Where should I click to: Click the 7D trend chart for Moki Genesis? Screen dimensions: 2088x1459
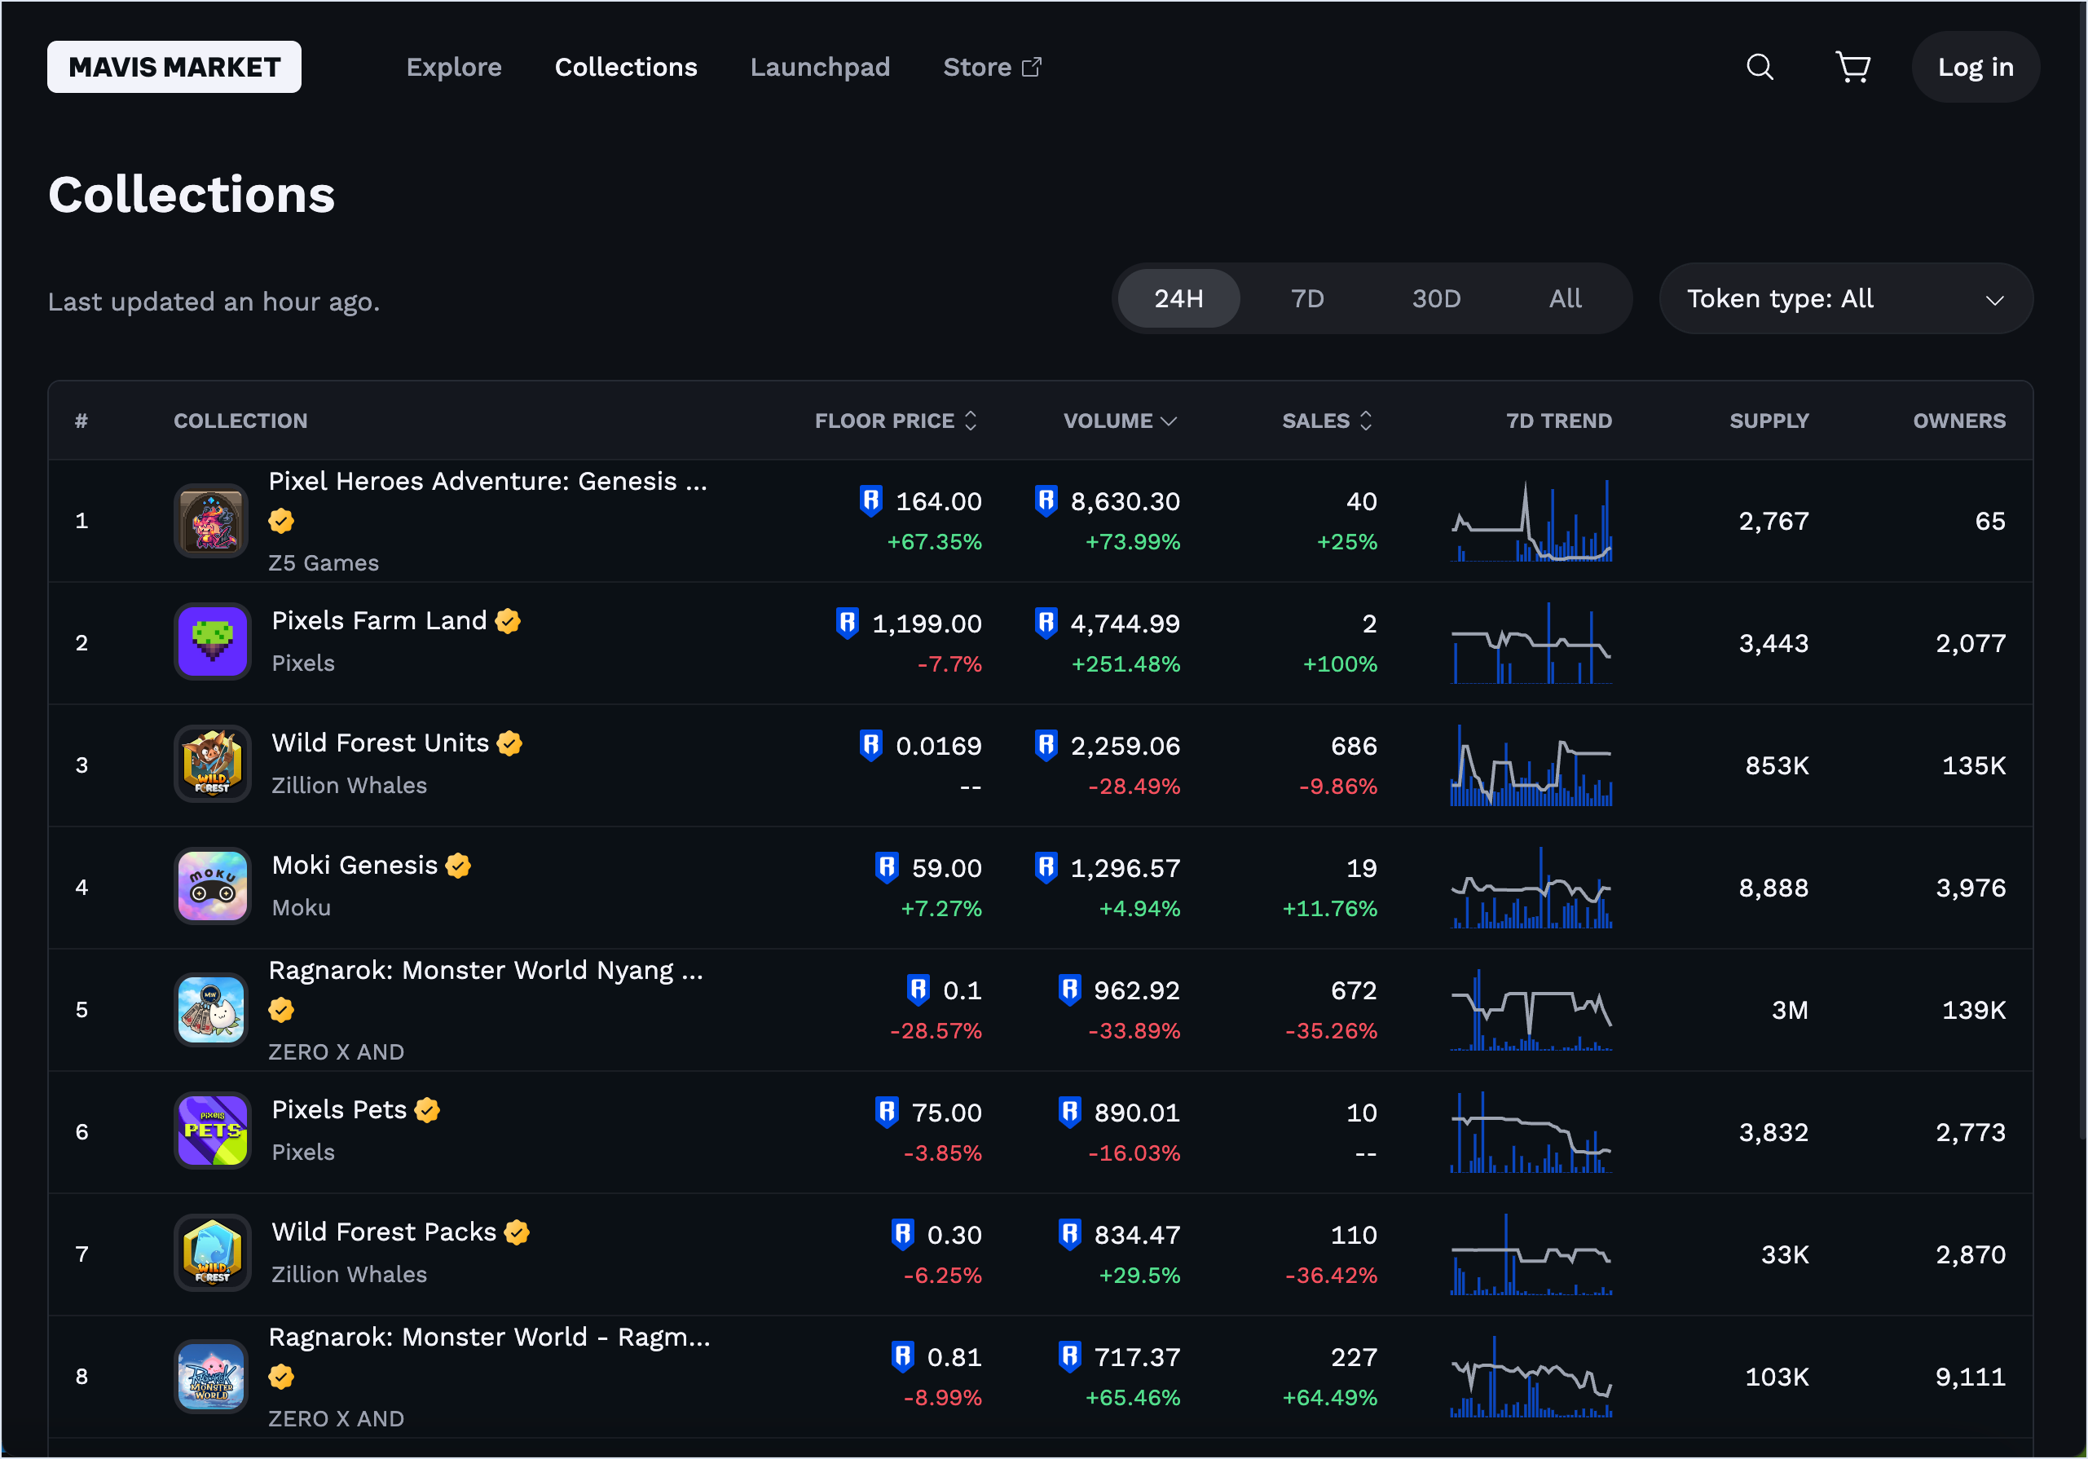[1531, 887]
